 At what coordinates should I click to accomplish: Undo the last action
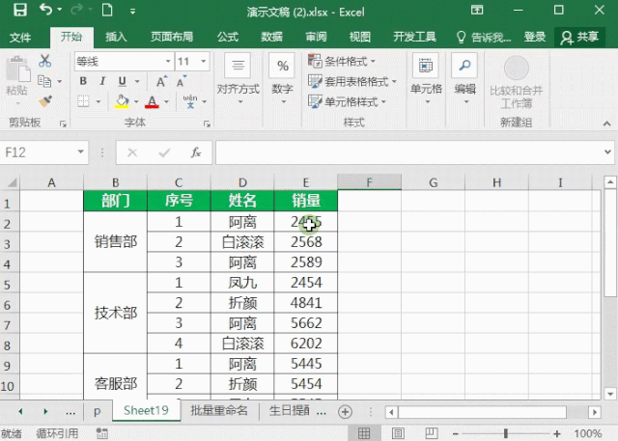point(45,10)
